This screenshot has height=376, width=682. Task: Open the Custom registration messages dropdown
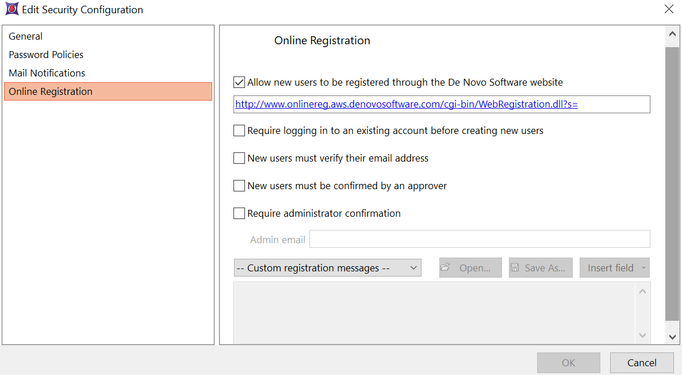[x=327, y=268]
